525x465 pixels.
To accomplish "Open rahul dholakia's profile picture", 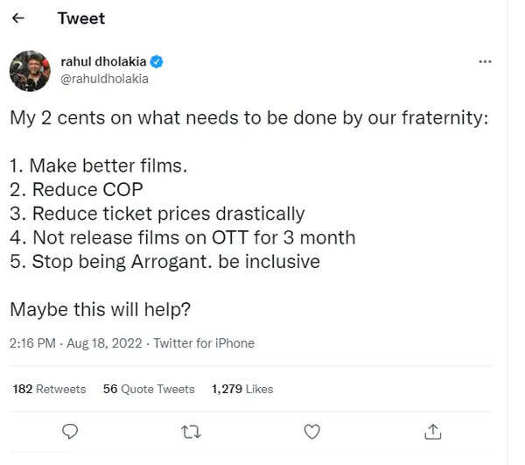I will pyautogui.click(x=30, y=70).
